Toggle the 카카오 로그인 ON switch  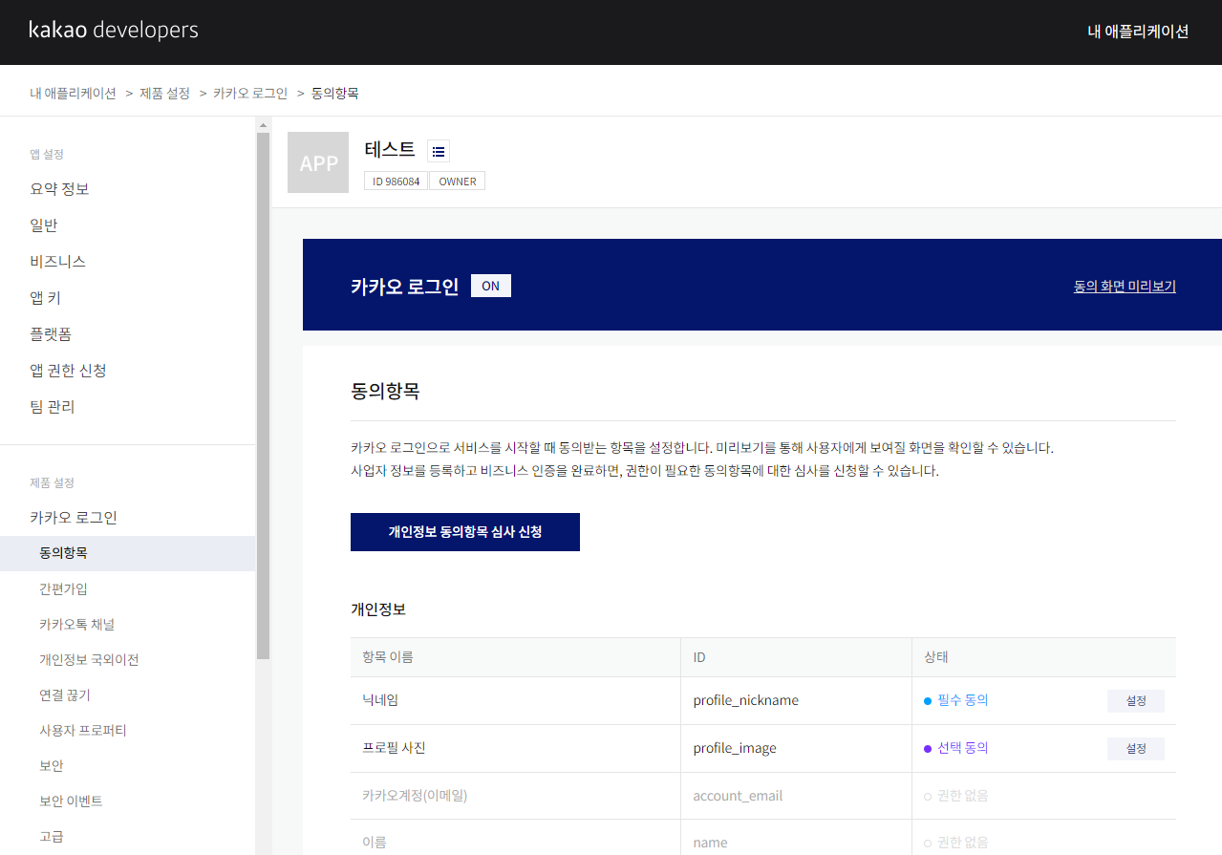pos(491,286)
